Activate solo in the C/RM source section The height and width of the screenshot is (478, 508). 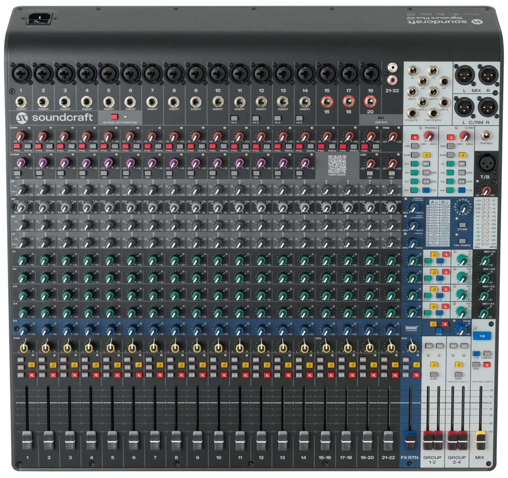462,155
